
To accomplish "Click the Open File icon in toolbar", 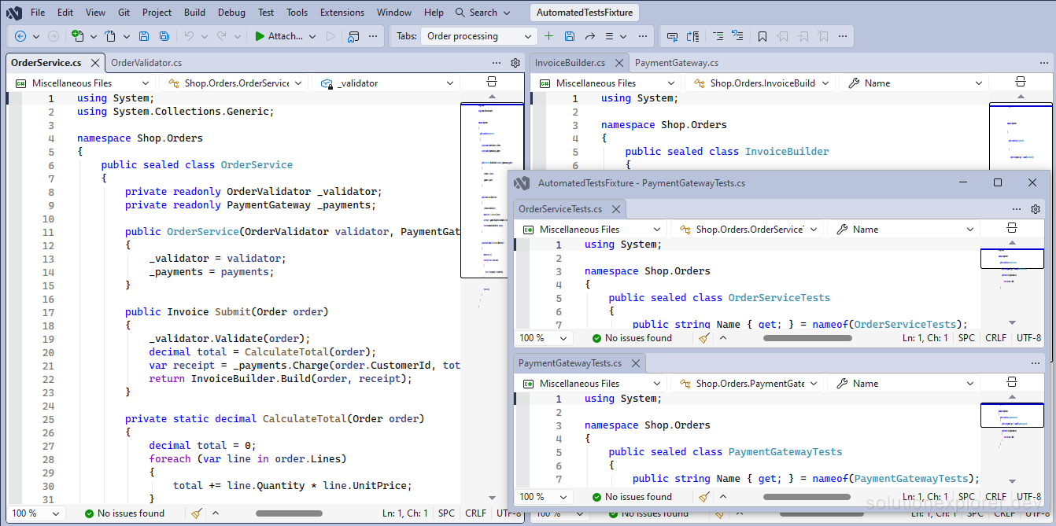I will (111, 36).
